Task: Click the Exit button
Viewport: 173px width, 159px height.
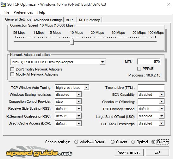Action: [x=157, y=152]
